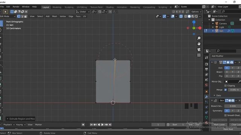Click the Merge distance 0.081 m field
Viewport: 241px width, 135px height.
click(x=234, y=90)
